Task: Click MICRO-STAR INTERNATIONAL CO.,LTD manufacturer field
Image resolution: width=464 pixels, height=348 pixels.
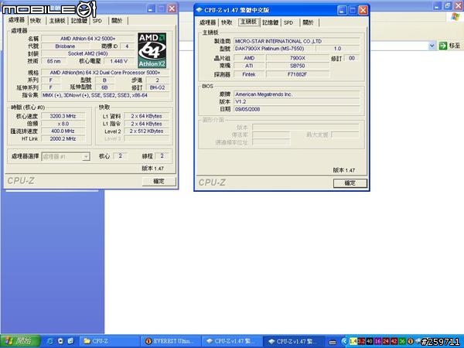Action: 297,42
